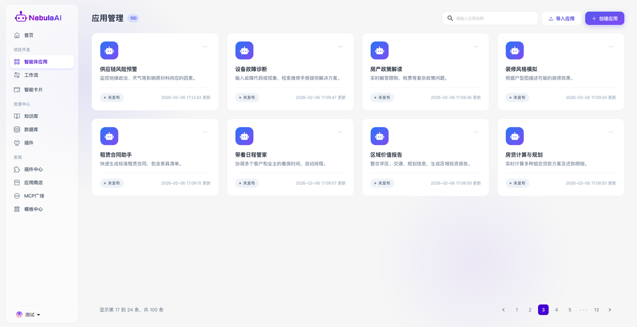Open MCP广场 from the sidebar
The height and width of the screenshot is (327, 637).
click(x=34, y=196)
